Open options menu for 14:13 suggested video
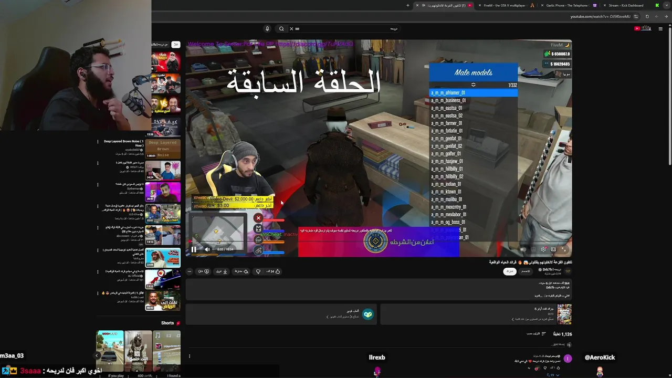Image resolution: width=672 pixels, height=378 pixels. [98, 228]
